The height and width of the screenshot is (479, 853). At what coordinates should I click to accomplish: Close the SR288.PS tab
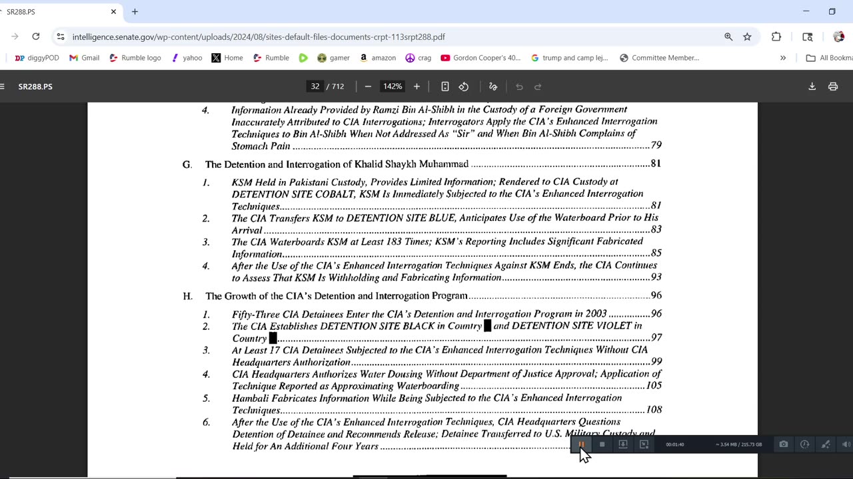pyautogui.click(x=113, y=11)
